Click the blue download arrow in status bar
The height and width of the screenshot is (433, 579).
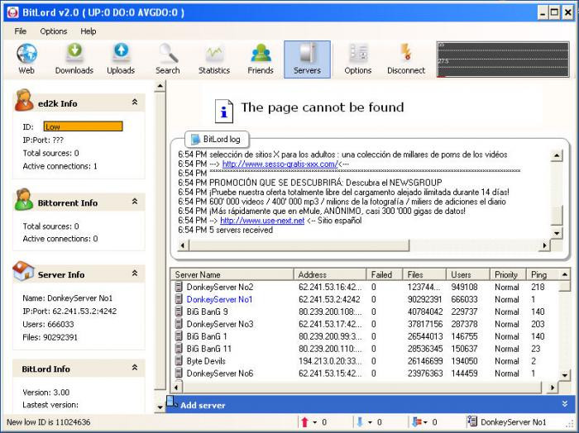[x=360, y=422]
